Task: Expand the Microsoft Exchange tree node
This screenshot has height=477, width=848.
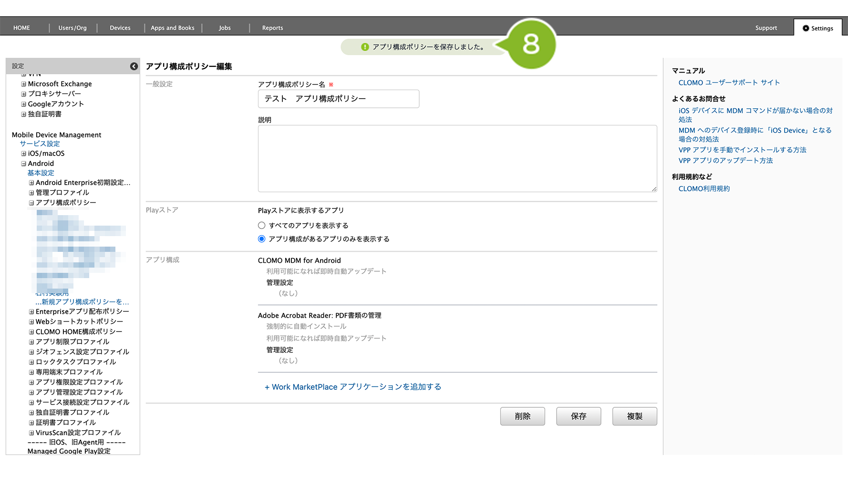Action: click(23, 84)
